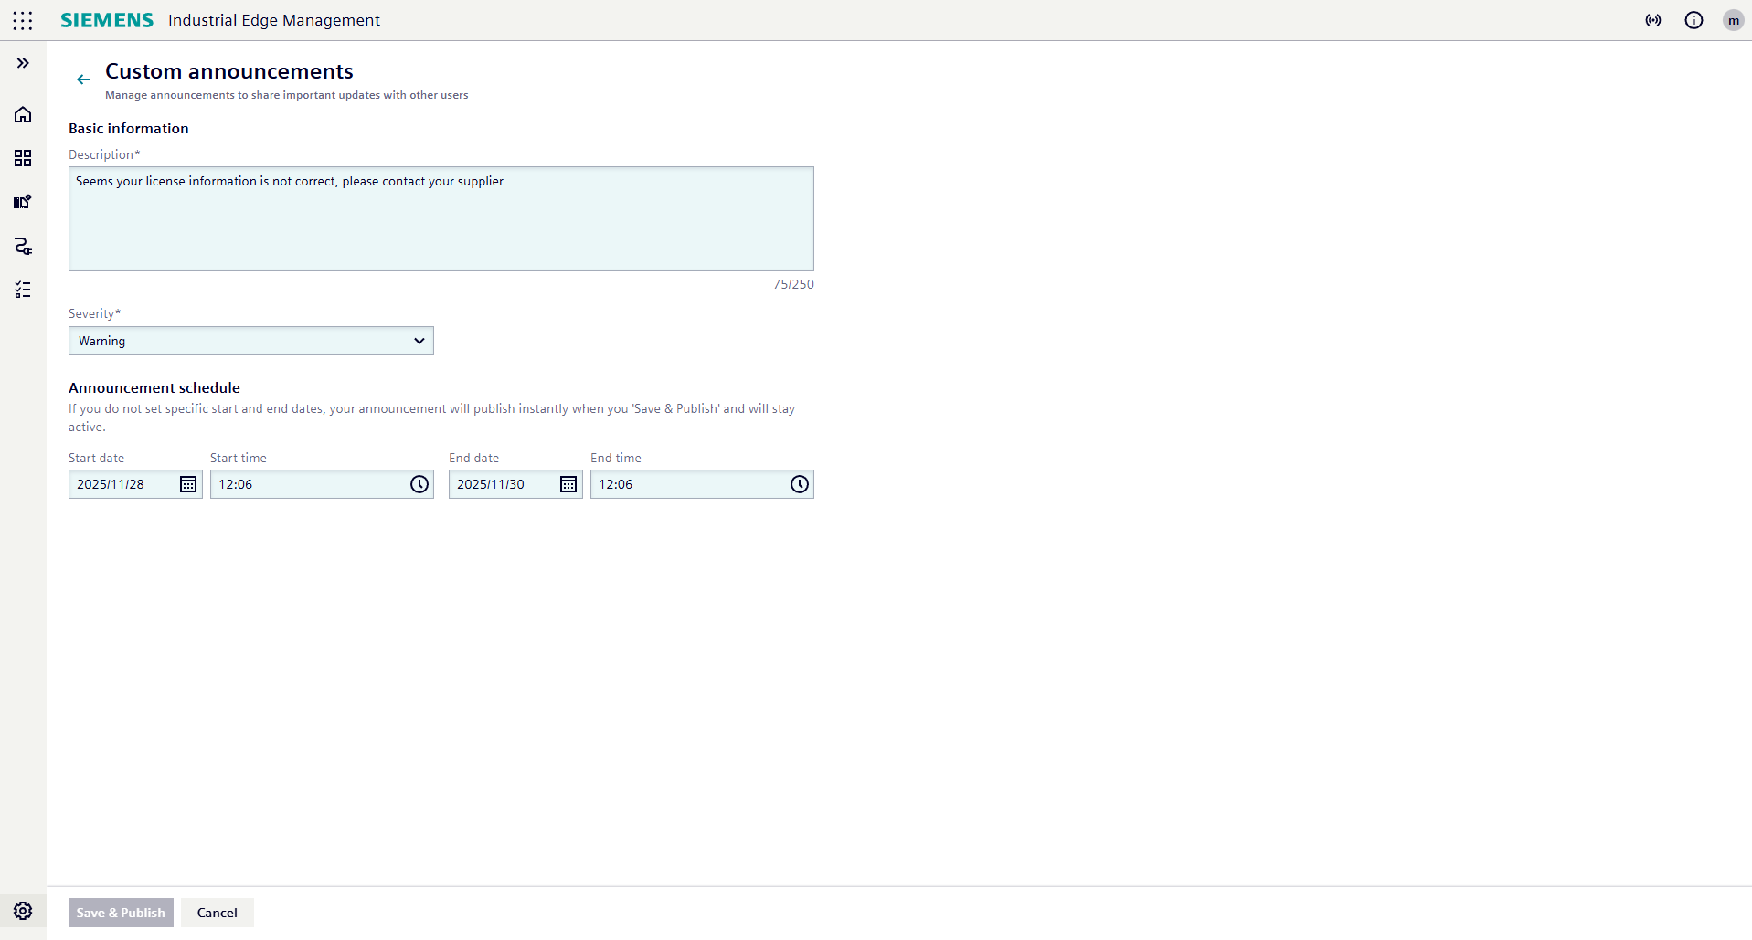This screenshot has height=940, width=1752.
Task: Click into the Description text area
Action: pos(441,219)
